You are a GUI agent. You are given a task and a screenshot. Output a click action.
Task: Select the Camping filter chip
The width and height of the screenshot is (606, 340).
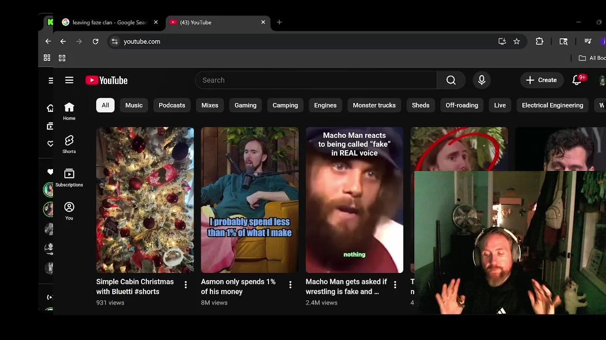pos(285,105)
